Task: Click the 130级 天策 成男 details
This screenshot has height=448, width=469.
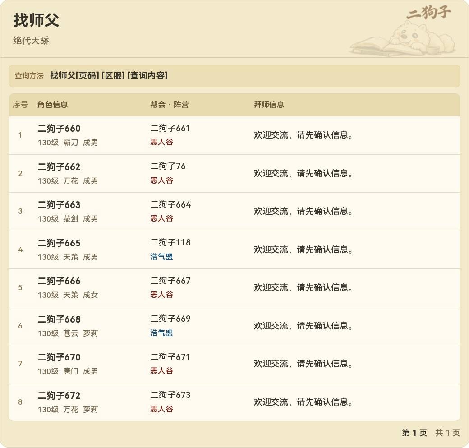Action: (x=68, y=257)
